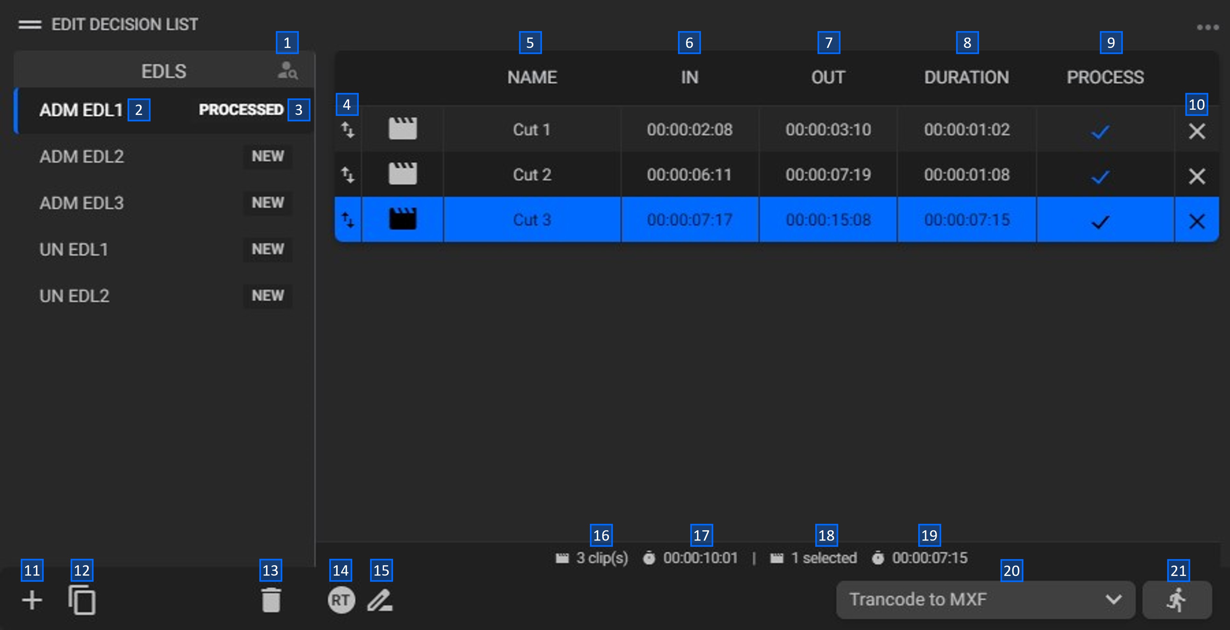Image resolution: width=1230 pixels, height=630 pixels.
Task: Click the OUT timecode 00:00:07:19
Action: [828, 175]
